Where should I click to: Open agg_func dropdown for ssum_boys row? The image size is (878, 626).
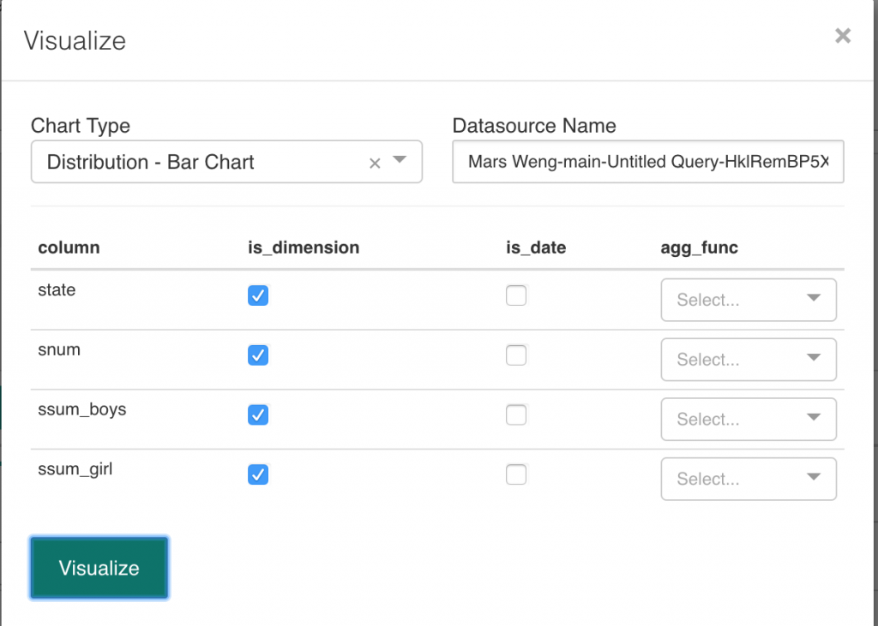click(748, 420)
